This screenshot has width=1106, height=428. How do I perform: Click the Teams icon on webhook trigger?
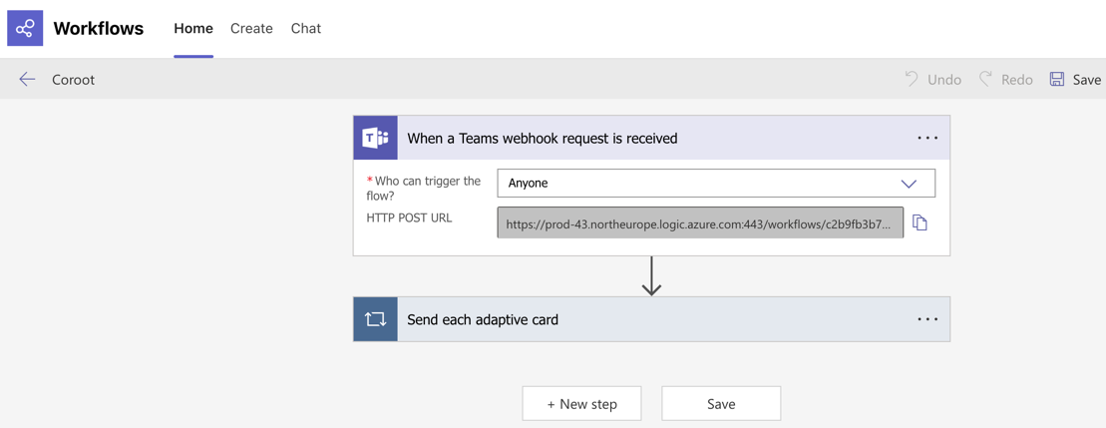[x=375, y=139]
